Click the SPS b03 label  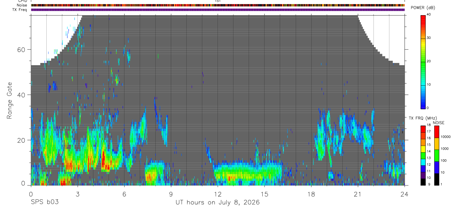44,202
